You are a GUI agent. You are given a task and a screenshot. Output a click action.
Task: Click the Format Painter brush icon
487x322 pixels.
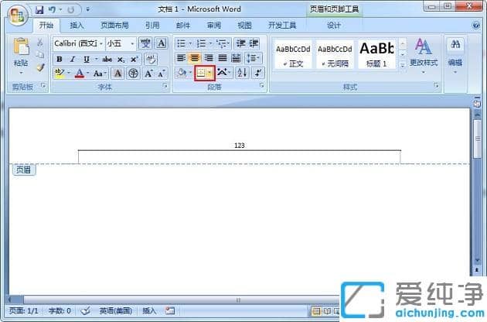40,68
